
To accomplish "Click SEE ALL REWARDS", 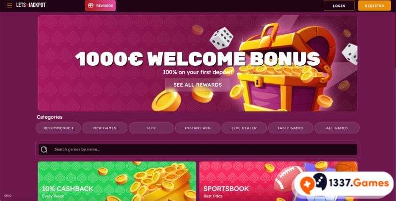I will [198, 85].
